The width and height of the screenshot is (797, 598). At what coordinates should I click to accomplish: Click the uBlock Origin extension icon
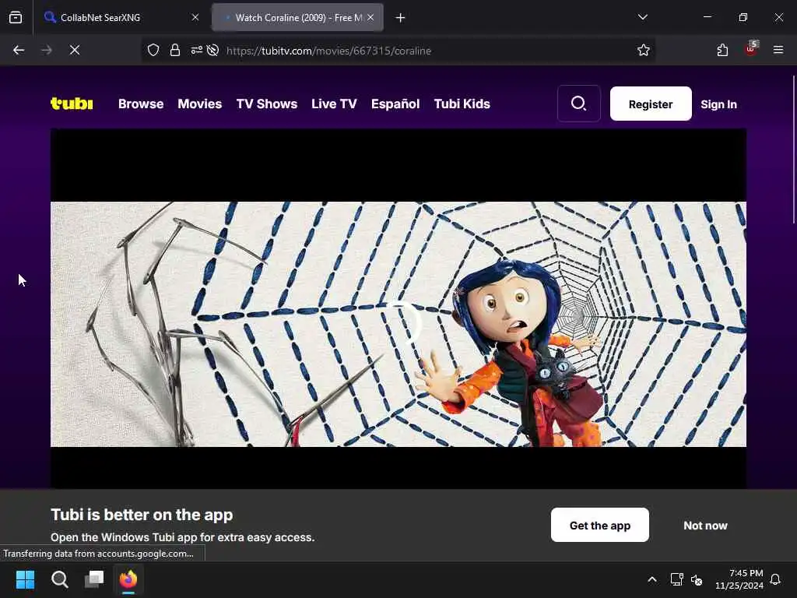(x=751, y=49)
